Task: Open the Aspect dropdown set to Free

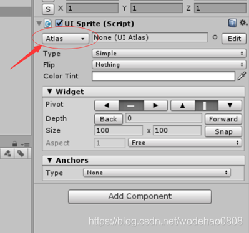Action: 185,143
